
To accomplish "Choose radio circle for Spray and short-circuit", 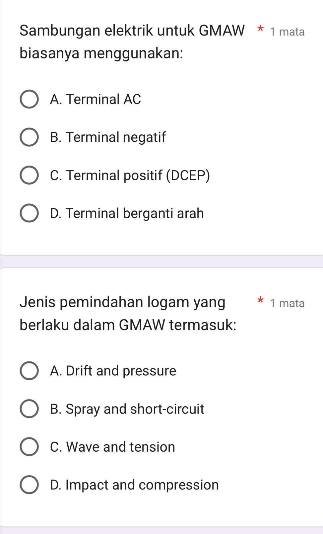I will click(29, 409).
